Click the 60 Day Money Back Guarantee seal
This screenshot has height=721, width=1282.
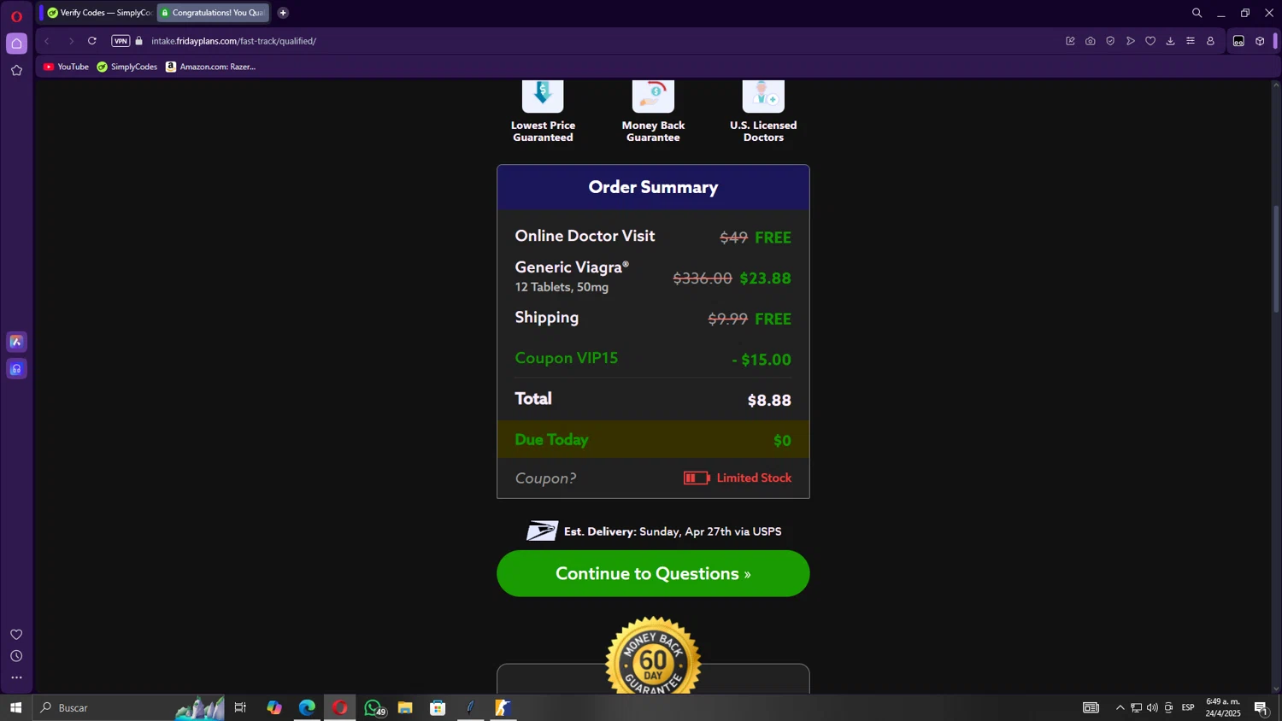point(653,656)
